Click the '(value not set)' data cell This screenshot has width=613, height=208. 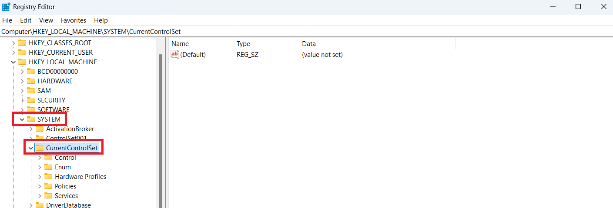tap(322, 55)
